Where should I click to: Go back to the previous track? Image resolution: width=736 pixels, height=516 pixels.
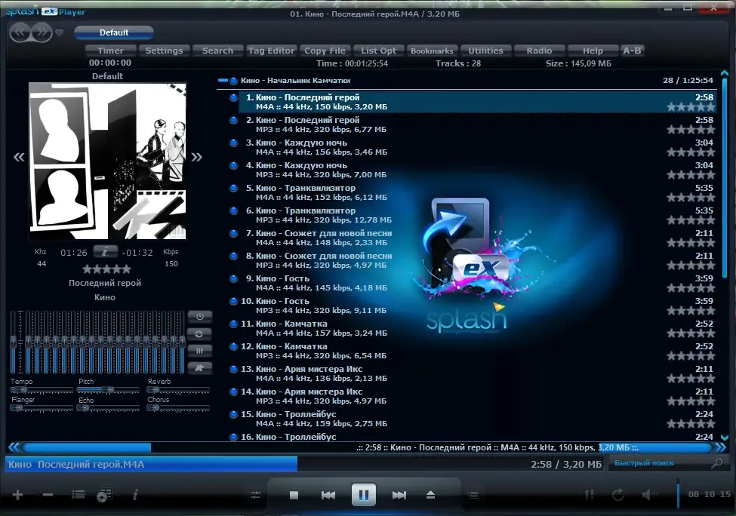pos(328,495)
